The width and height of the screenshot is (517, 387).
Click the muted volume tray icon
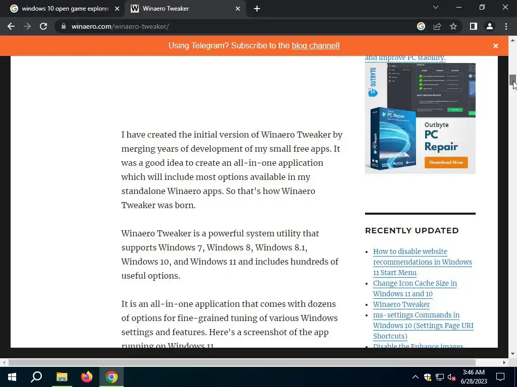(x=451, y=377)
